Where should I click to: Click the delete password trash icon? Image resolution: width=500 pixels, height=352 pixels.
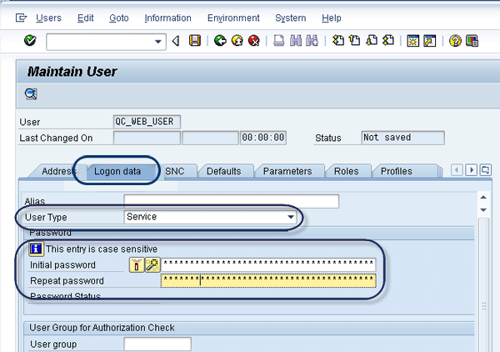coord(136,264)
